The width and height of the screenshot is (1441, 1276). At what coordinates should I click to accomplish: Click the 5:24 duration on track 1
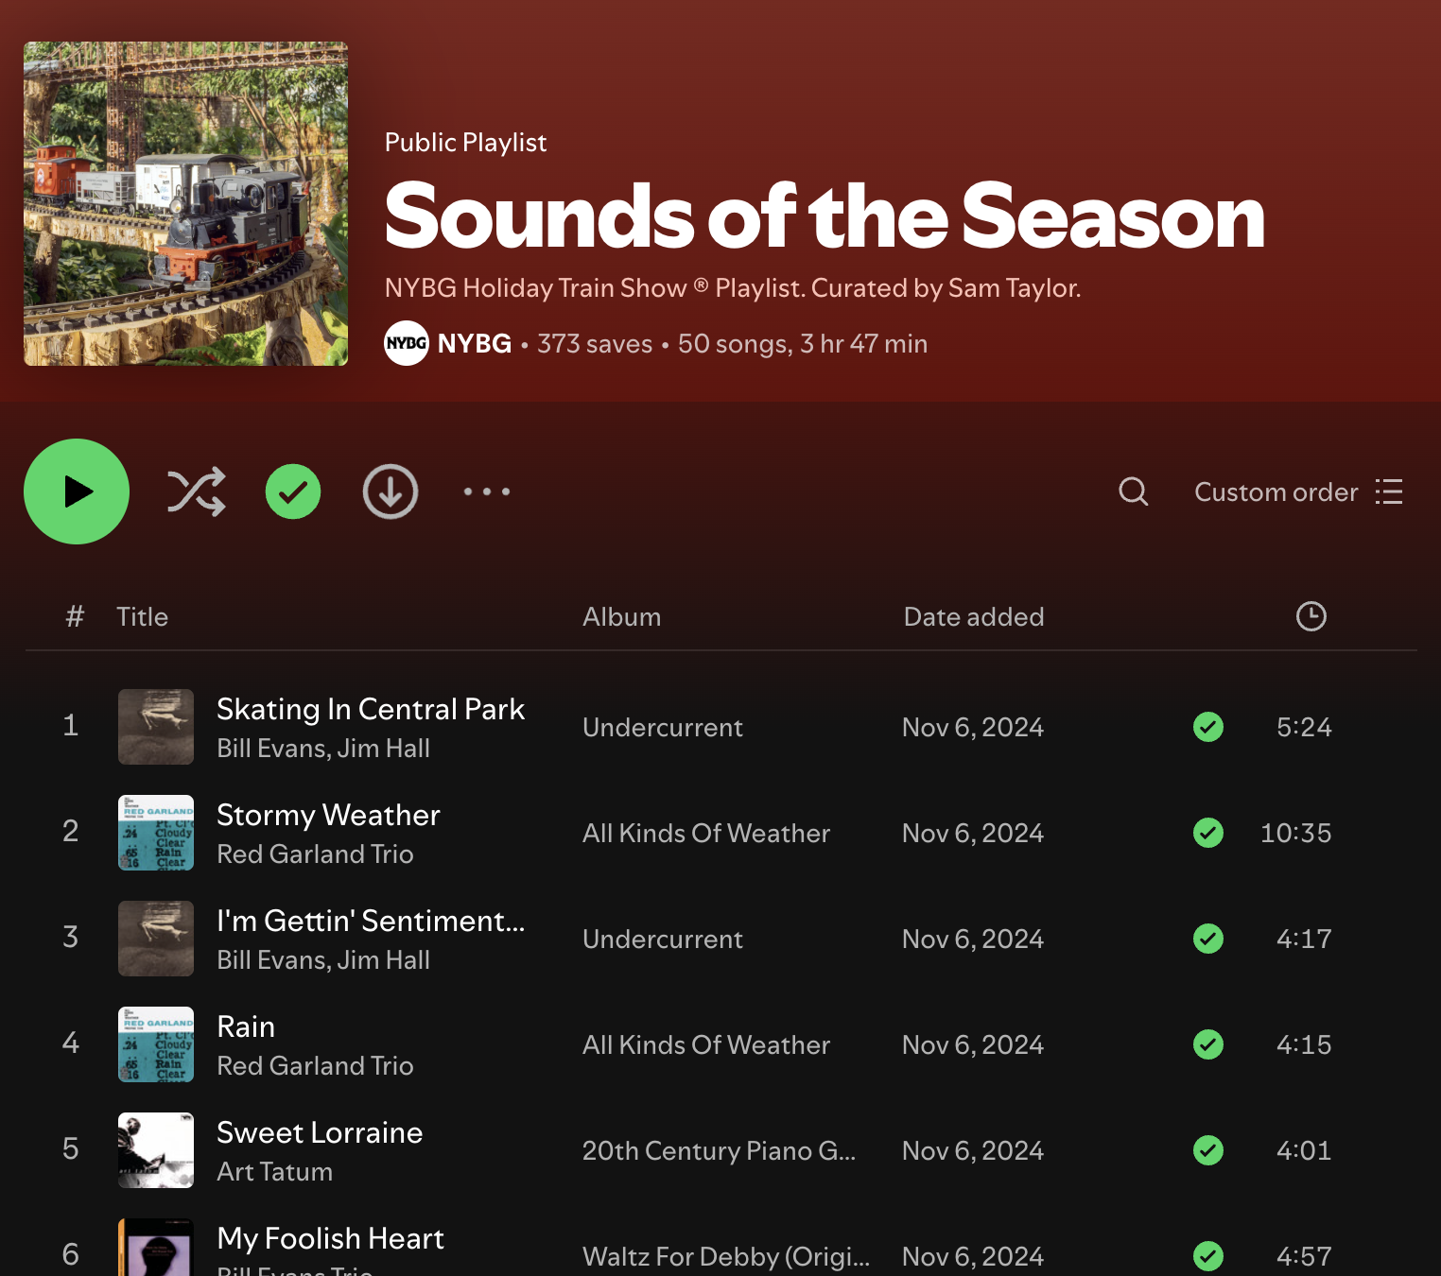[x=1304, y=727]
